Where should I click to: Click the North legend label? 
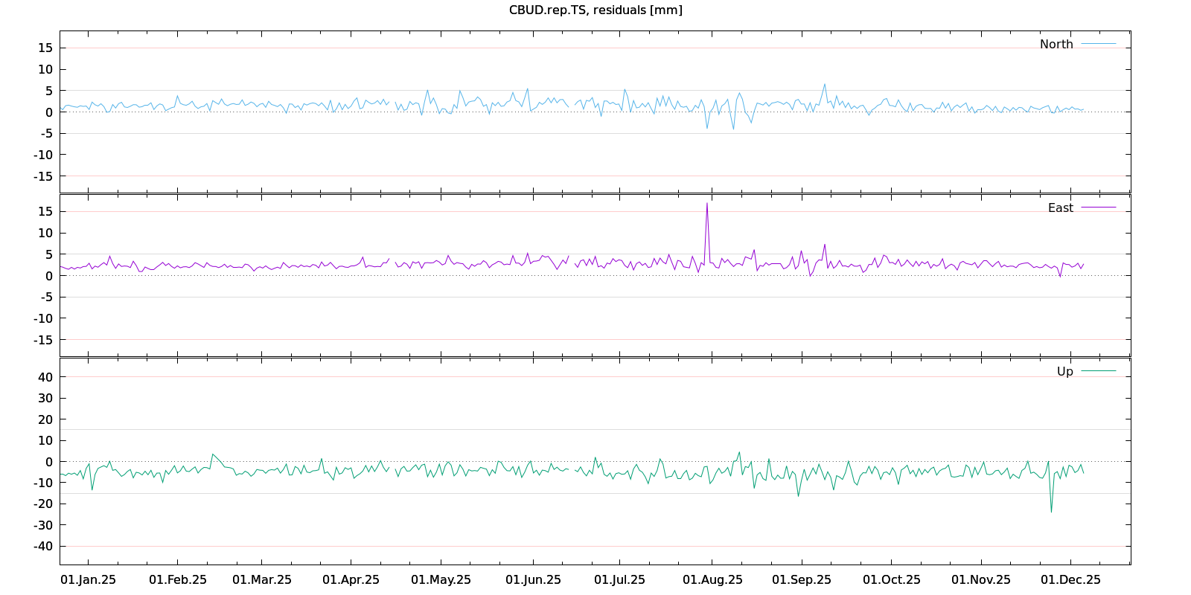[1056, 45]
